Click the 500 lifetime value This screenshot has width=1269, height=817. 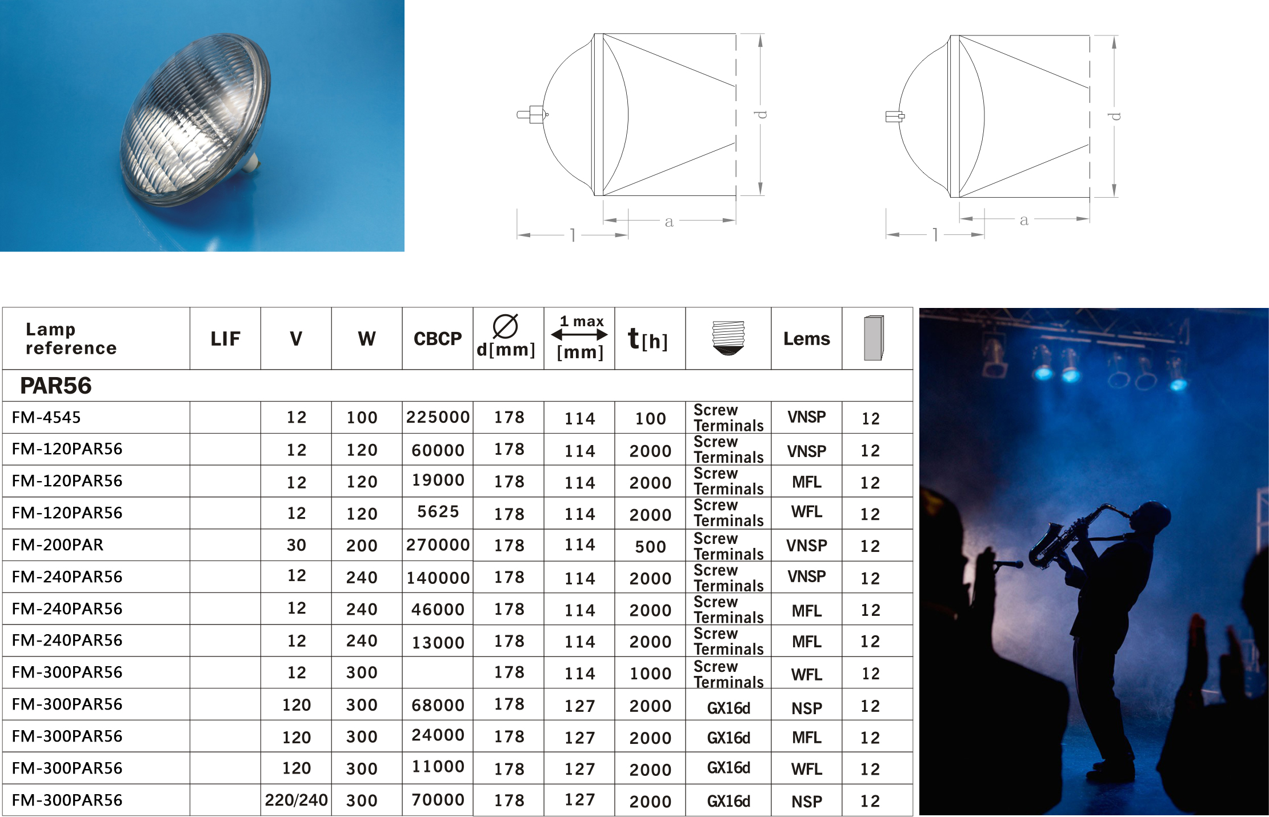651,547
